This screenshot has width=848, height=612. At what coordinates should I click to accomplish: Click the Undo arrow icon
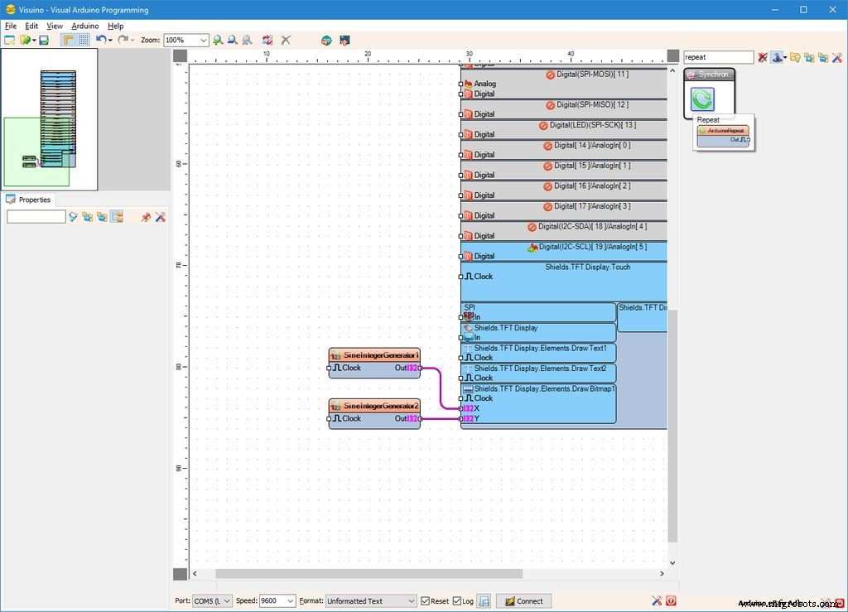(99, 40)
